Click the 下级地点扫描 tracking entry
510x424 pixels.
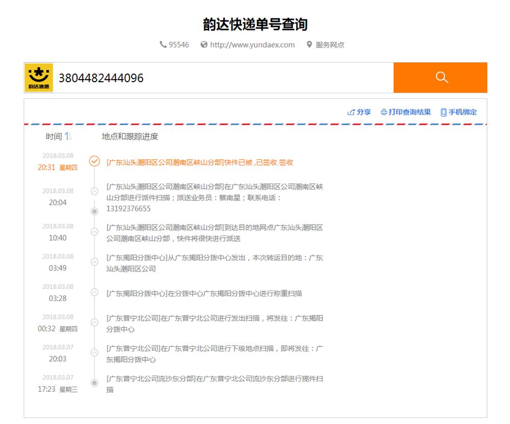coord(215,354)
